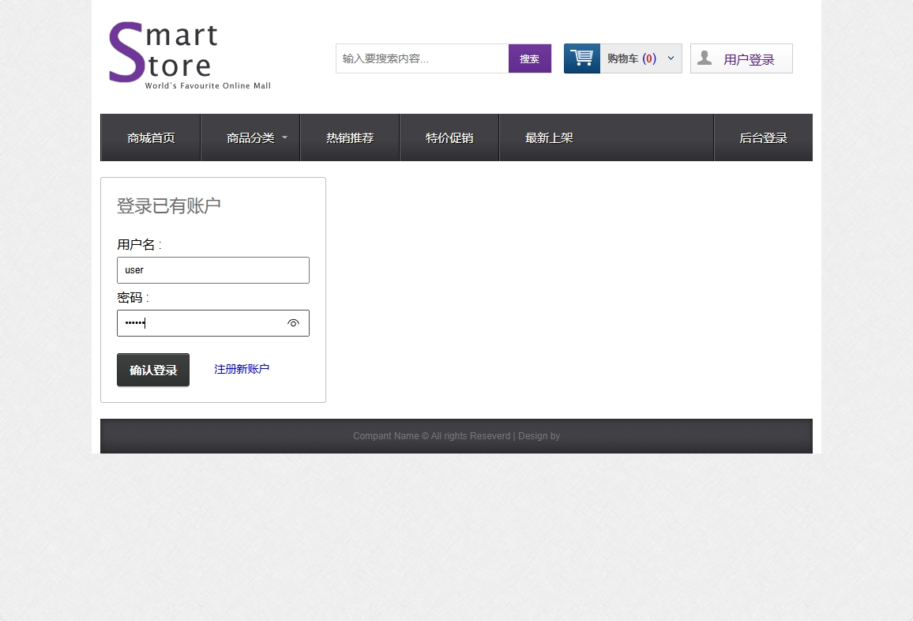
Task: Expand the shopping cart dropdown chevron
Action: pyautogui.click(x=671, y=58)
